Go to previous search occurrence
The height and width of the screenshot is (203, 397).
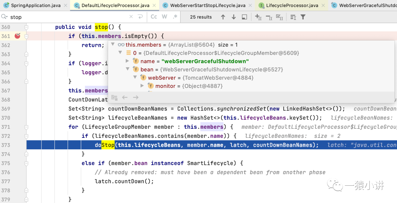point(223,17)
